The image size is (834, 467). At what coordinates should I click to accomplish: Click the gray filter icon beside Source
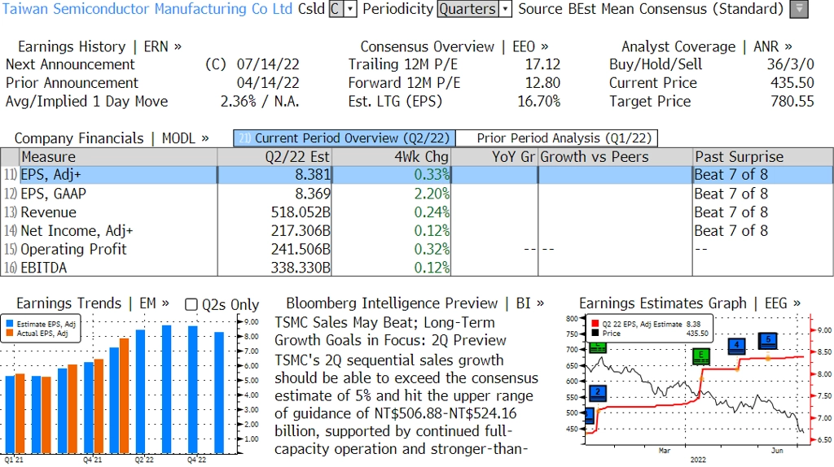pos(799,9)
